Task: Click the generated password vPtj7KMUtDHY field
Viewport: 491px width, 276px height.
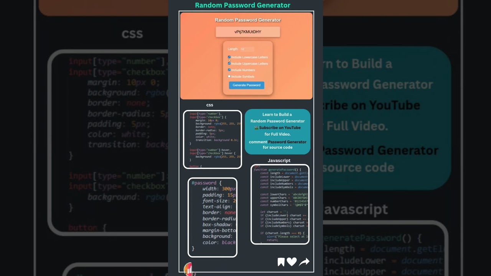Action: pos(248,32)
